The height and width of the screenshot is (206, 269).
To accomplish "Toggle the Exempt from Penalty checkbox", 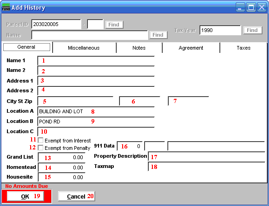I will [x=40, y=148].
